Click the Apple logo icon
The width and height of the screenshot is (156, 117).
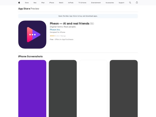click(x=19, y=3)
